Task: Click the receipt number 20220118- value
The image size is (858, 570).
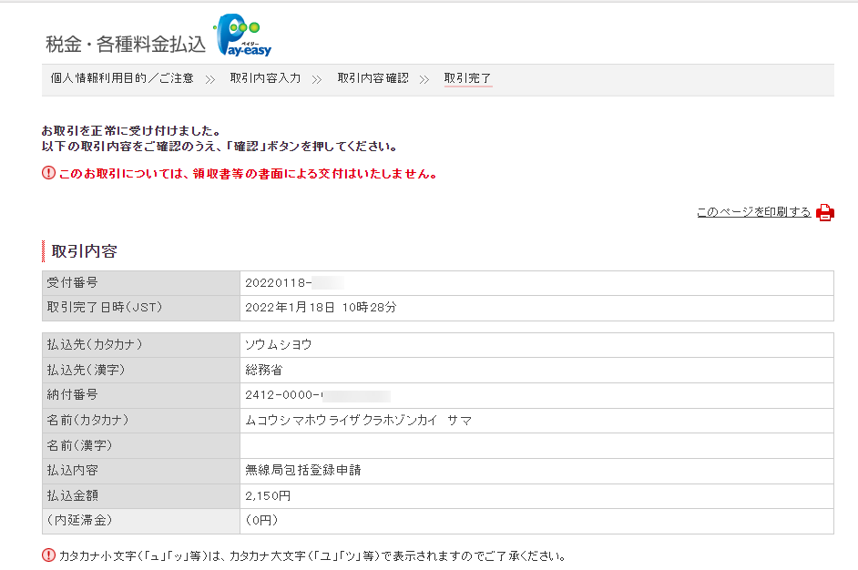Action: [279, 283]
